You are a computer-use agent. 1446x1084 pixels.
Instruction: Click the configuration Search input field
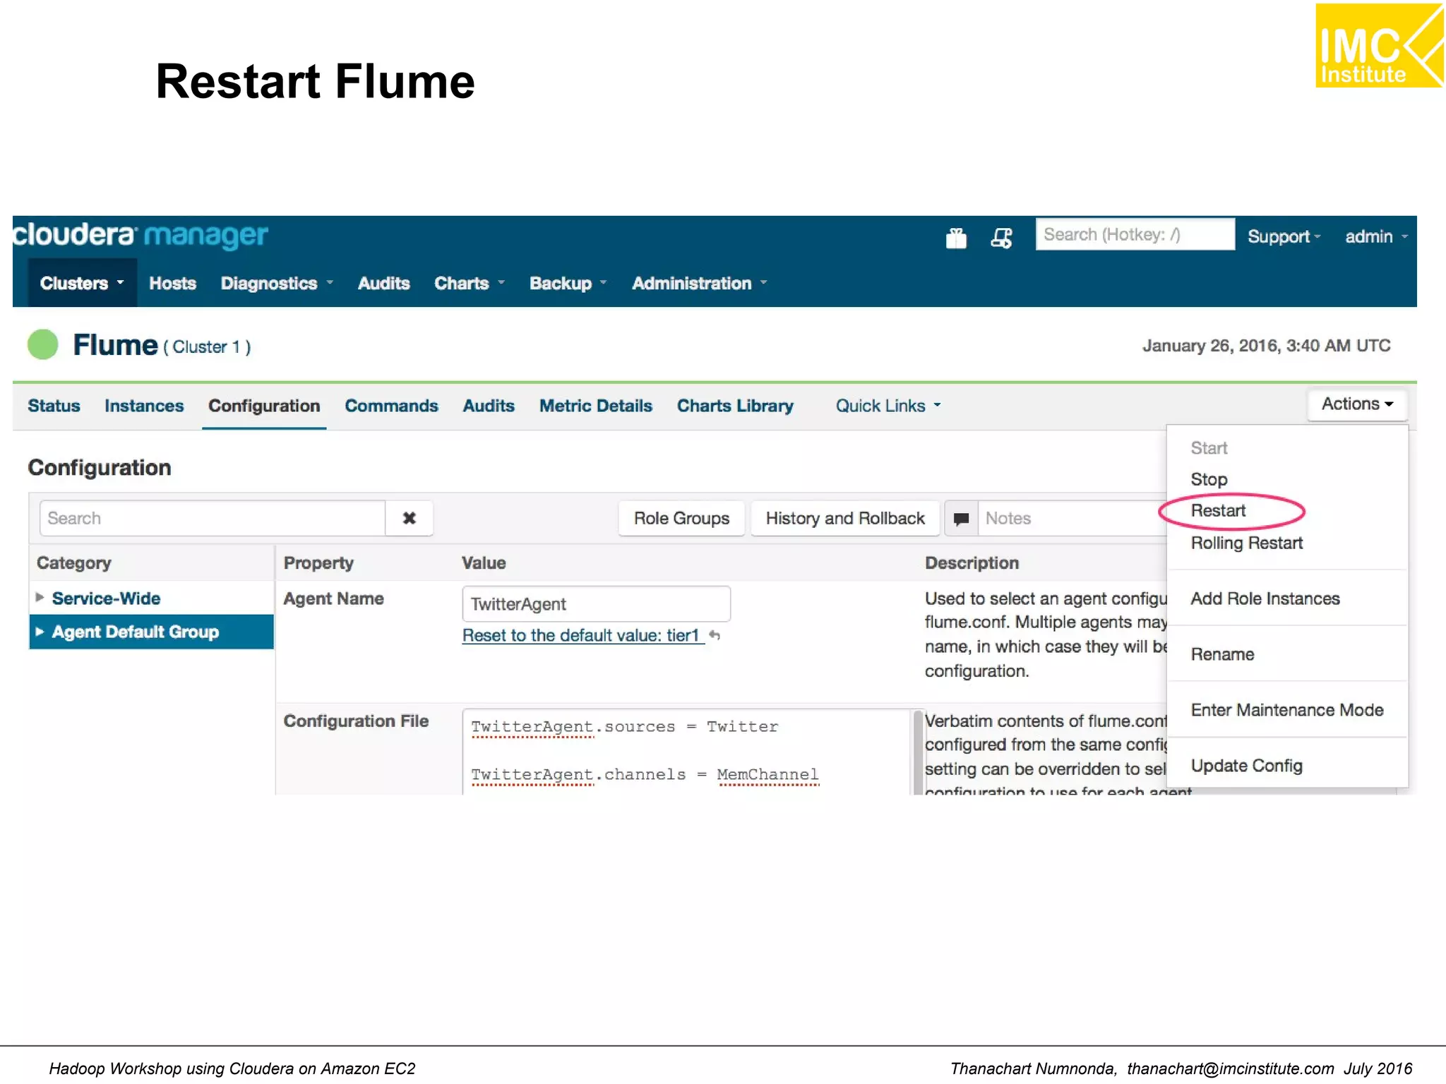213,518
